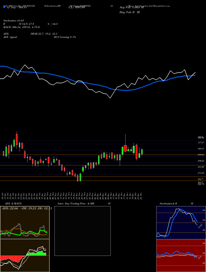Click inside the empty Intra Day Trading panel

point(82,231)
